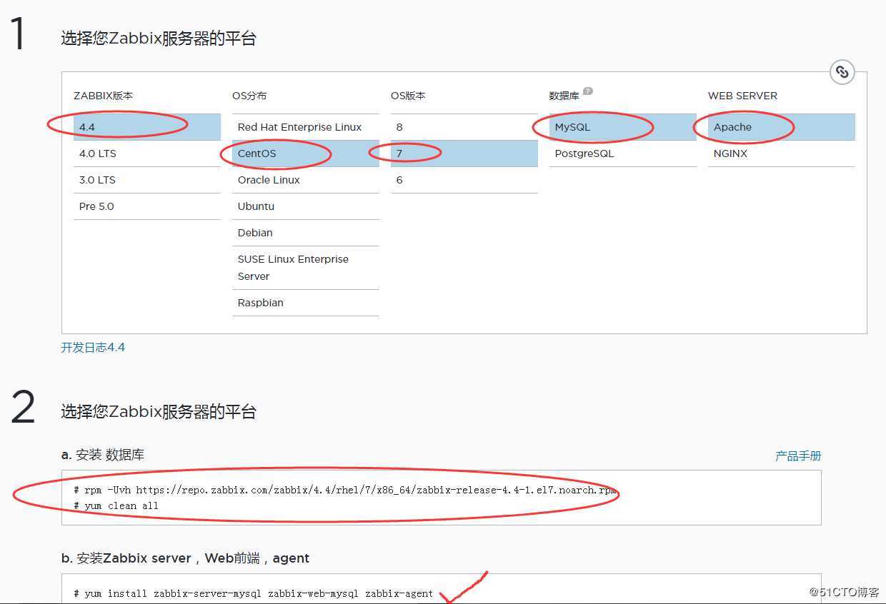The image size is (886, 604).
Task: Choose Ubuntu distribution
Action: 306,206
